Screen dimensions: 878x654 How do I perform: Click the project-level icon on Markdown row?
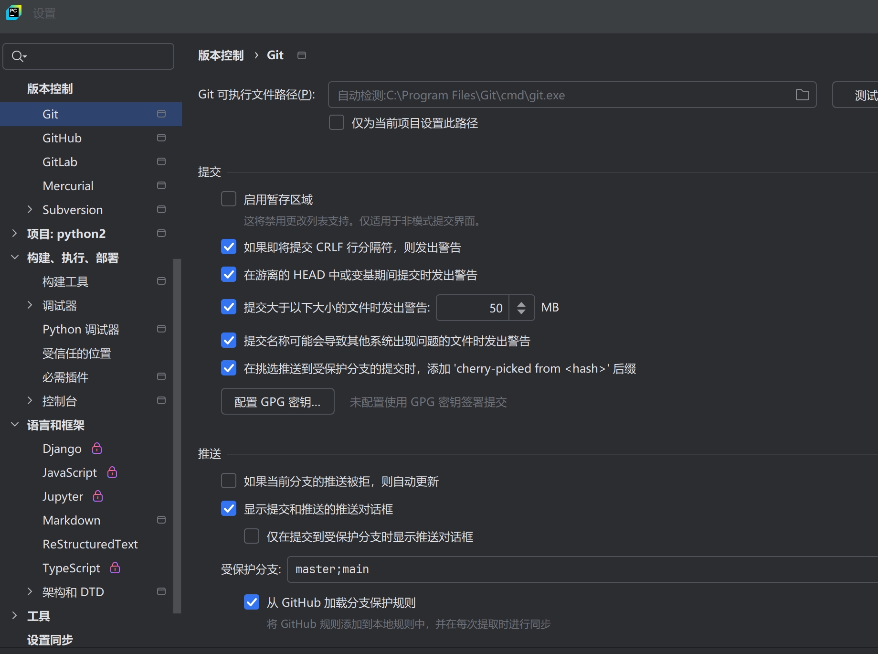click(x=161, y=520)
